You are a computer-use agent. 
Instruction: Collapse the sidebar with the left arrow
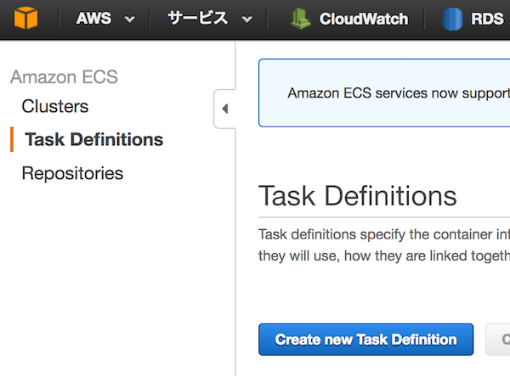[x=224, y=109]
